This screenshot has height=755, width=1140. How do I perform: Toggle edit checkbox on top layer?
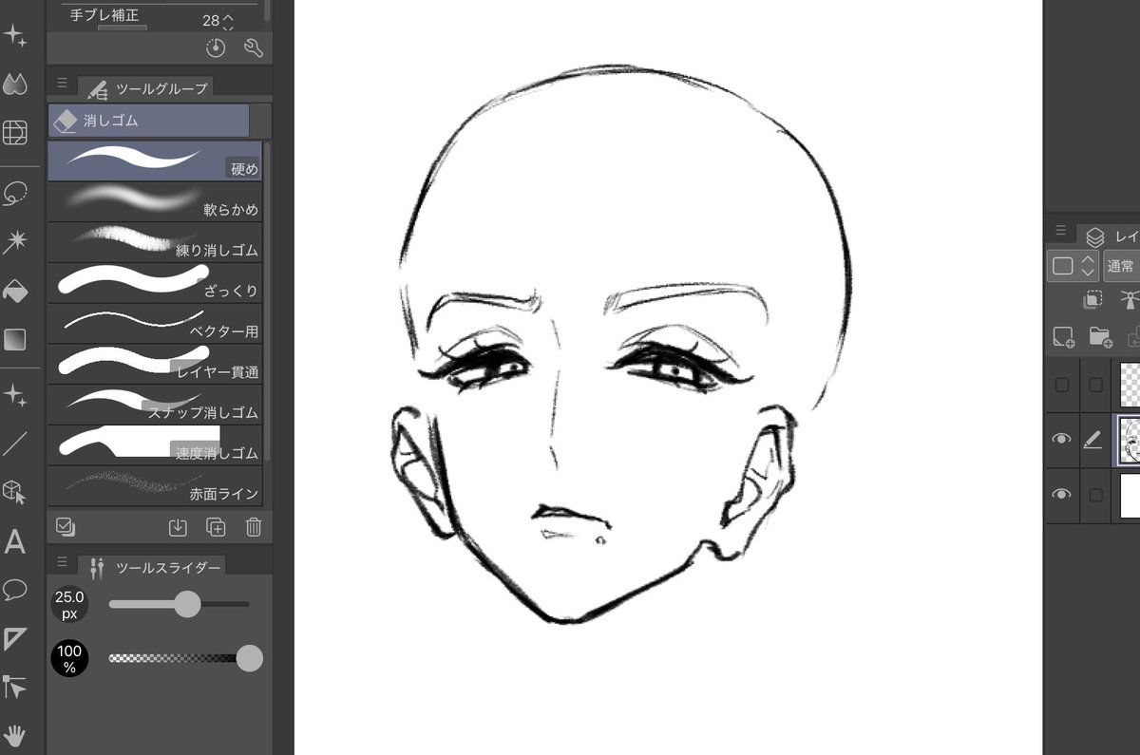click(1096, 385)
